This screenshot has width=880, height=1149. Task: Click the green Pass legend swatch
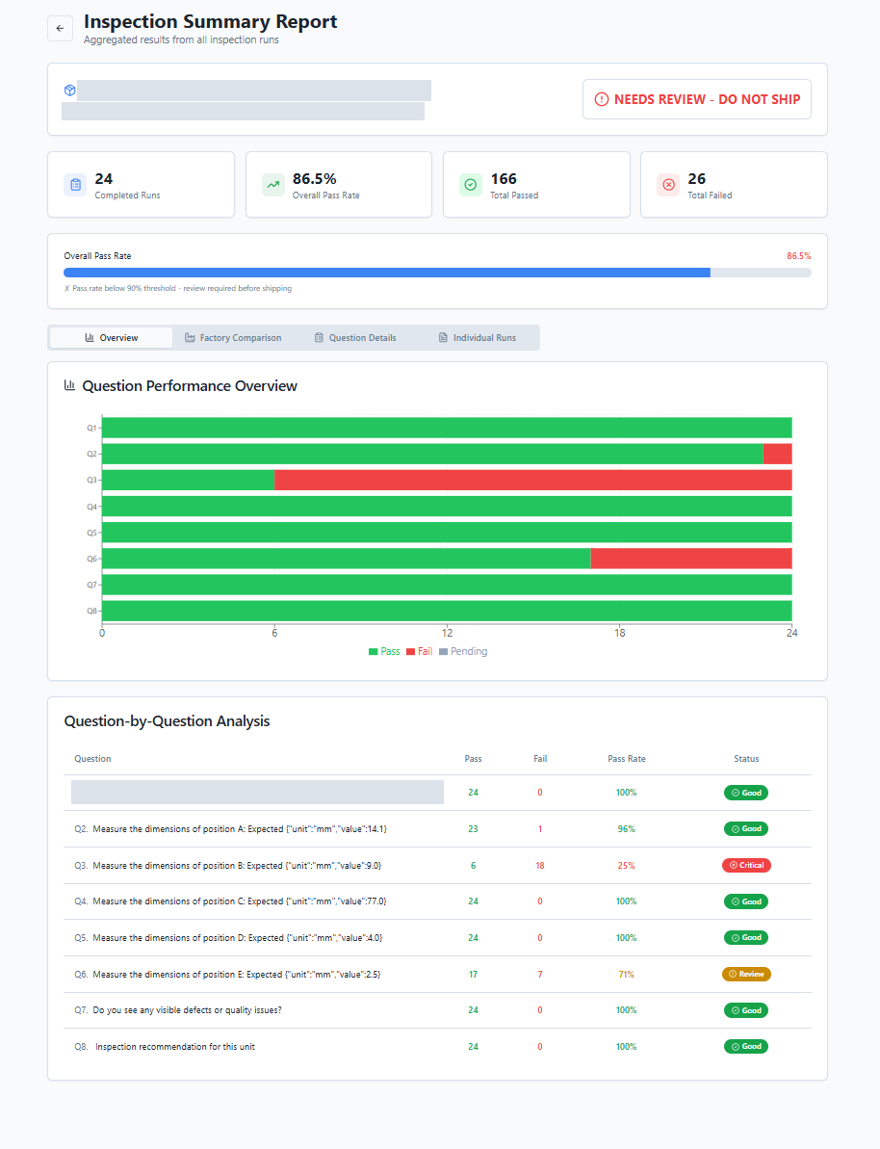pos(373,651)
